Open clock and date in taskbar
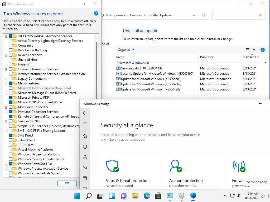The image size is (270, 202). (x=252, y=196)
